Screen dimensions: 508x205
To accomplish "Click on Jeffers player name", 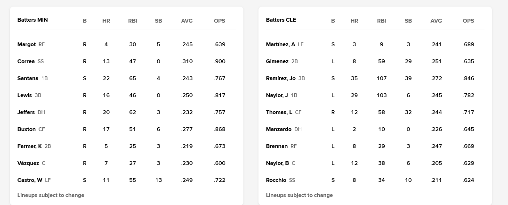I will point(26,112).
